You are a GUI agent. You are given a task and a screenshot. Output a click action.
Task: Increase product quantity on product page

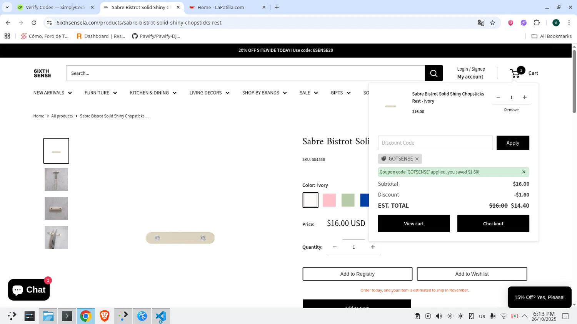(x=372, y=247)
